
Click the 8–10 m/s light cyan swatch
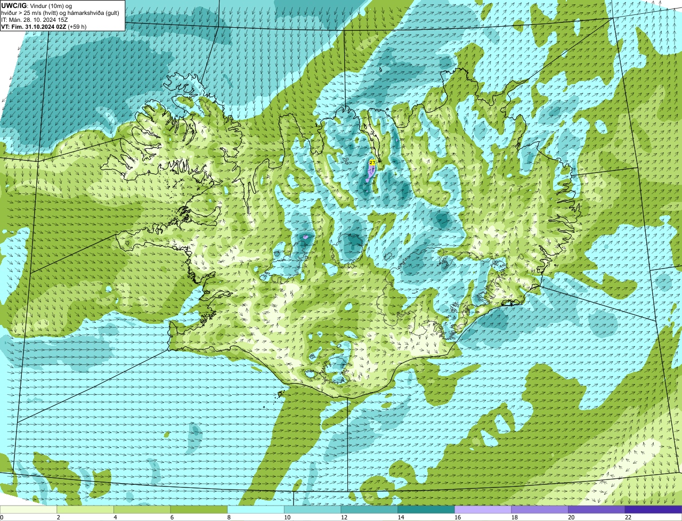256,509
